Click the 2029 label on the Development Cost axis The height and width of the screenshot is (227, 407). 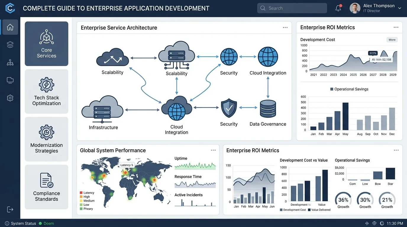coord(393,75)
